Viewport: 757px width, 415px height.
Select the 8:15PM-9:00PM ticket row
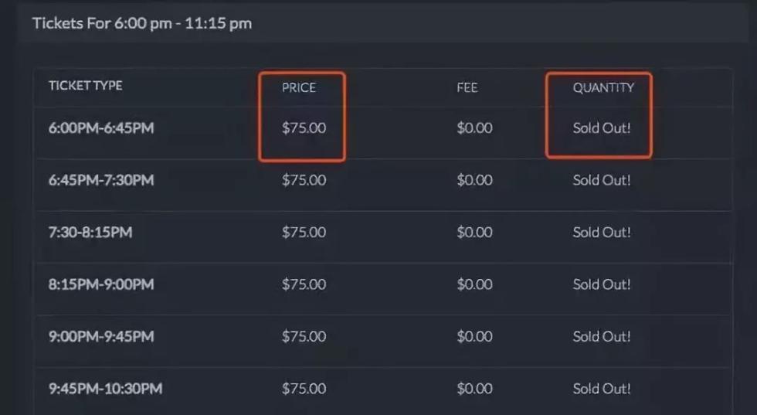pyautogui.click(x=101, y=284)
